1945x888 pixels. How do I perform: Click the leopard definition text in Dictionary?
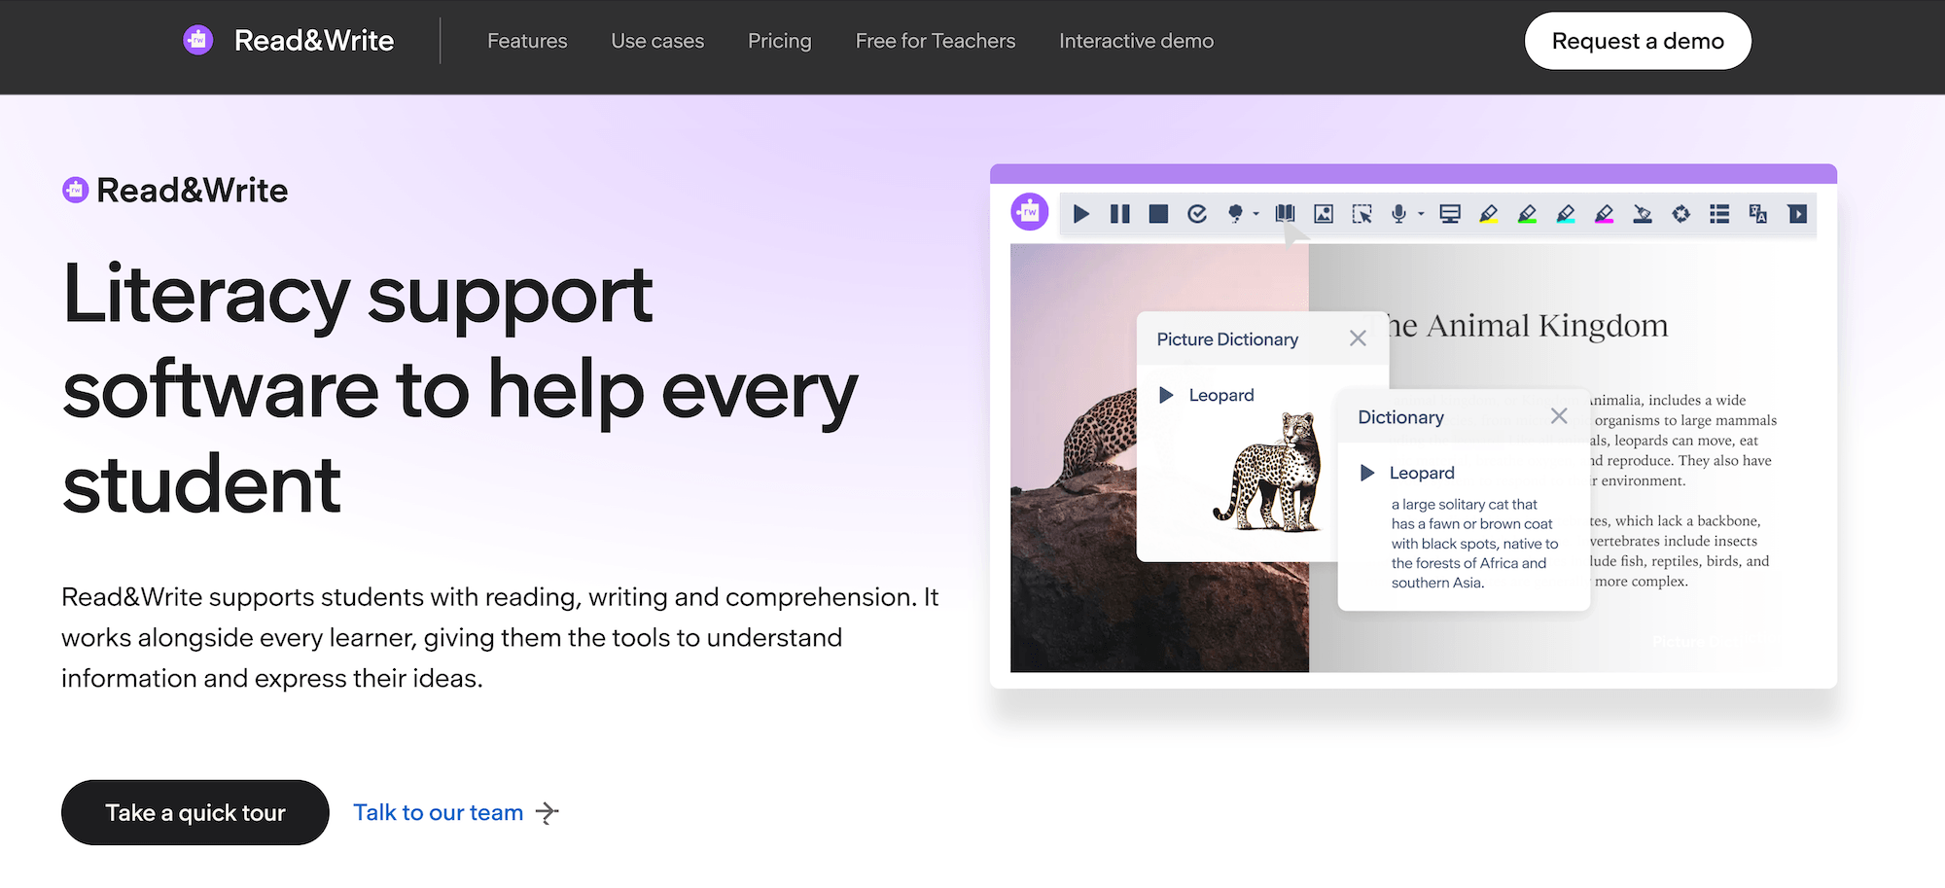pyautogui.click(x=1474, y=544)
